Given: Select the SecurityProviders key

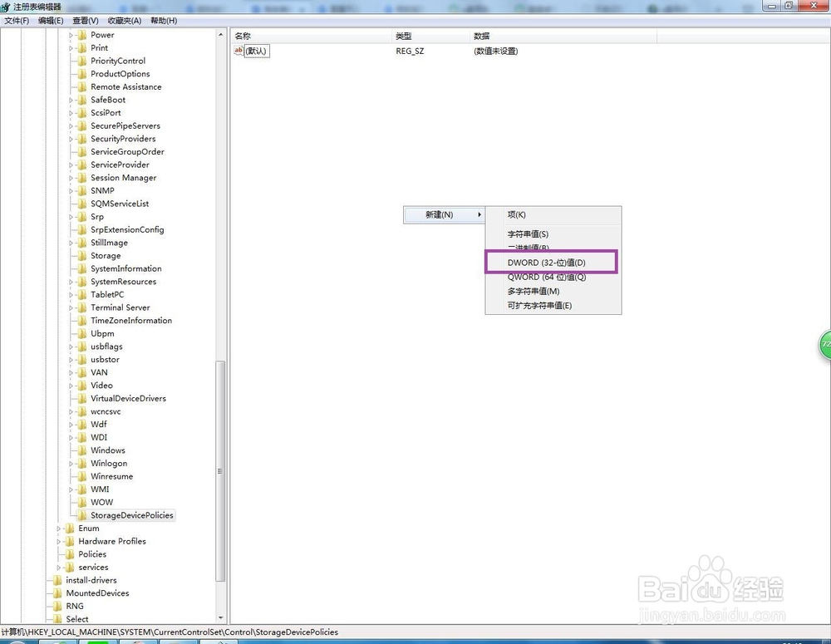Looking at the screenshot, I should [x=123, y=139].
